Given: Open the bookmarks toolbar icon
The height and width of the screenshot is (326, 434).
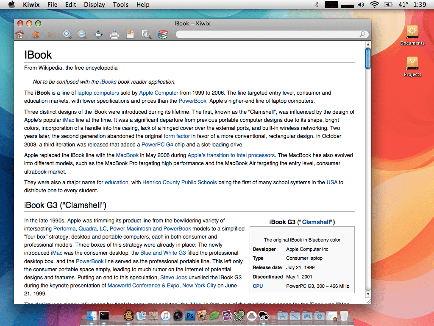Looking at the screenshot, I should [x=130, y=35].
